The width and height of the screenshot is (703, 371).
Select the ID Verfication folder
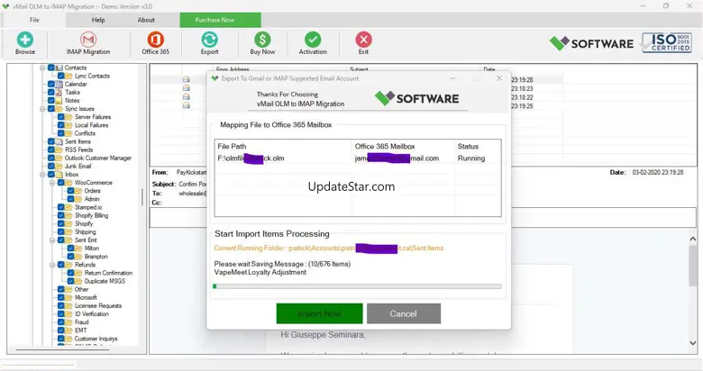tap(91, 314)
